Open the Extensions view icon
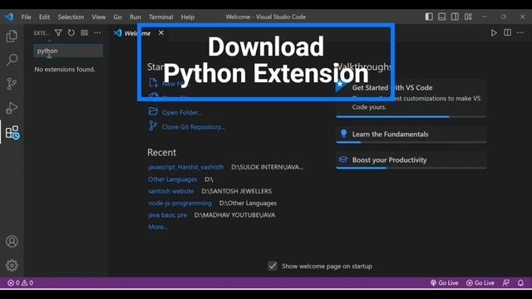This screenshot has height=299, width=532. coord(12,132)
